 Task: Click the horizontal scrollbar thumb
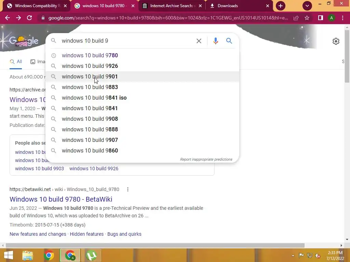coord(155,245)
